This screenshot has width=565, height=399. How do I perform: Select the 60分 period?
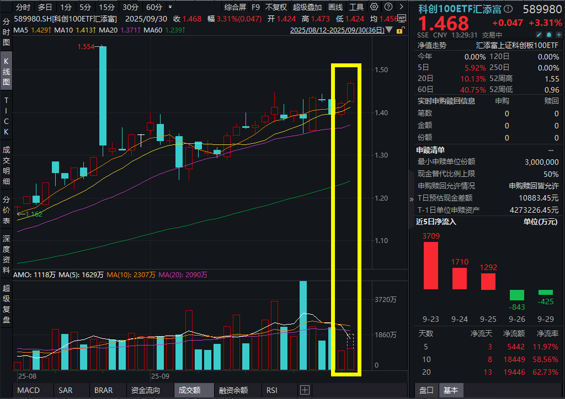point(154,7)
